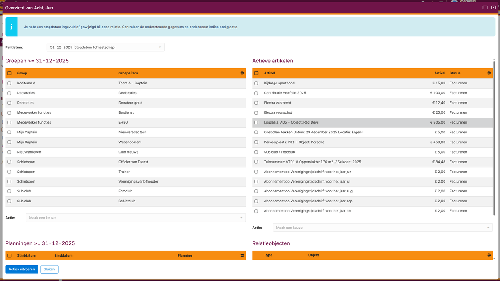
Task: Open settings gear in Actieve artikelen header
Action: click(489, 73)
